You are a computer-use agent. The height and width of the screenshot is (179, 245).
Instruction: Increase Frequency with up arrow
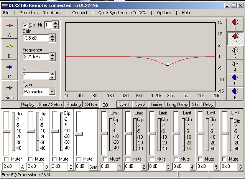pyautogui.click(x=52, y=55)
